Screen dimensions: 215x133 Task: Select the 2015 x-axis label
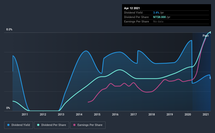pos(97,114)
